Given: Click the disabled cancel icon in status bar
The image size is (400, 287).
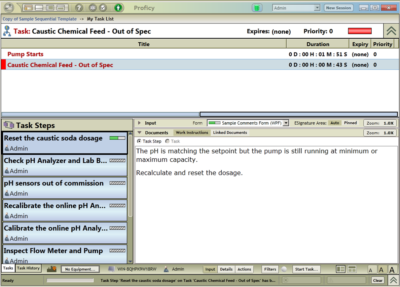Looking at the screenshot, I should point(286,280).
